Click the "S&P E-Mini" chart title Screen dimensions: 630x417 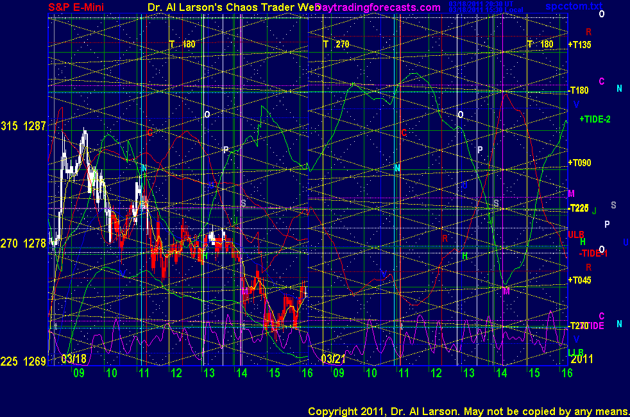pos(76,7)
